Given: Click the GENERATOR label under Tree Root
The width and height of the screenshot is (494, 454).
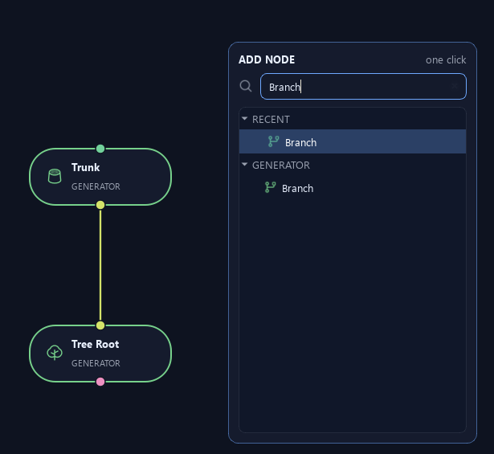Looking at the screenshot, I should 96,363.
